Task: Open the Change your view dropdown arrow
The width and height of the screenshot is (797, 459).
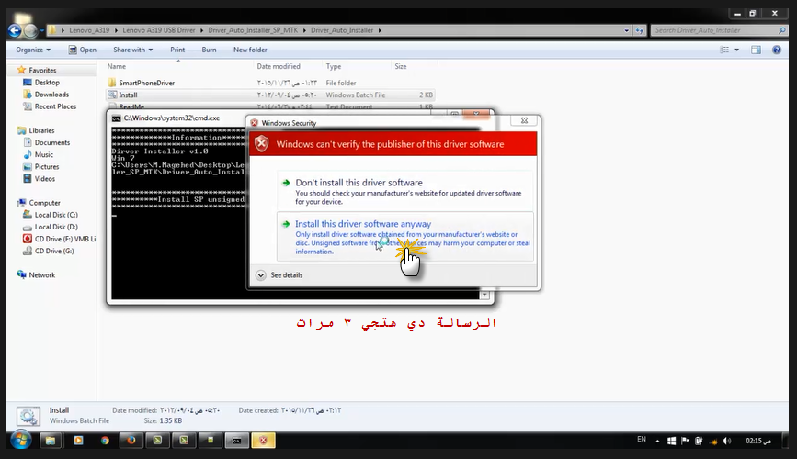Action: coord(736,50)
